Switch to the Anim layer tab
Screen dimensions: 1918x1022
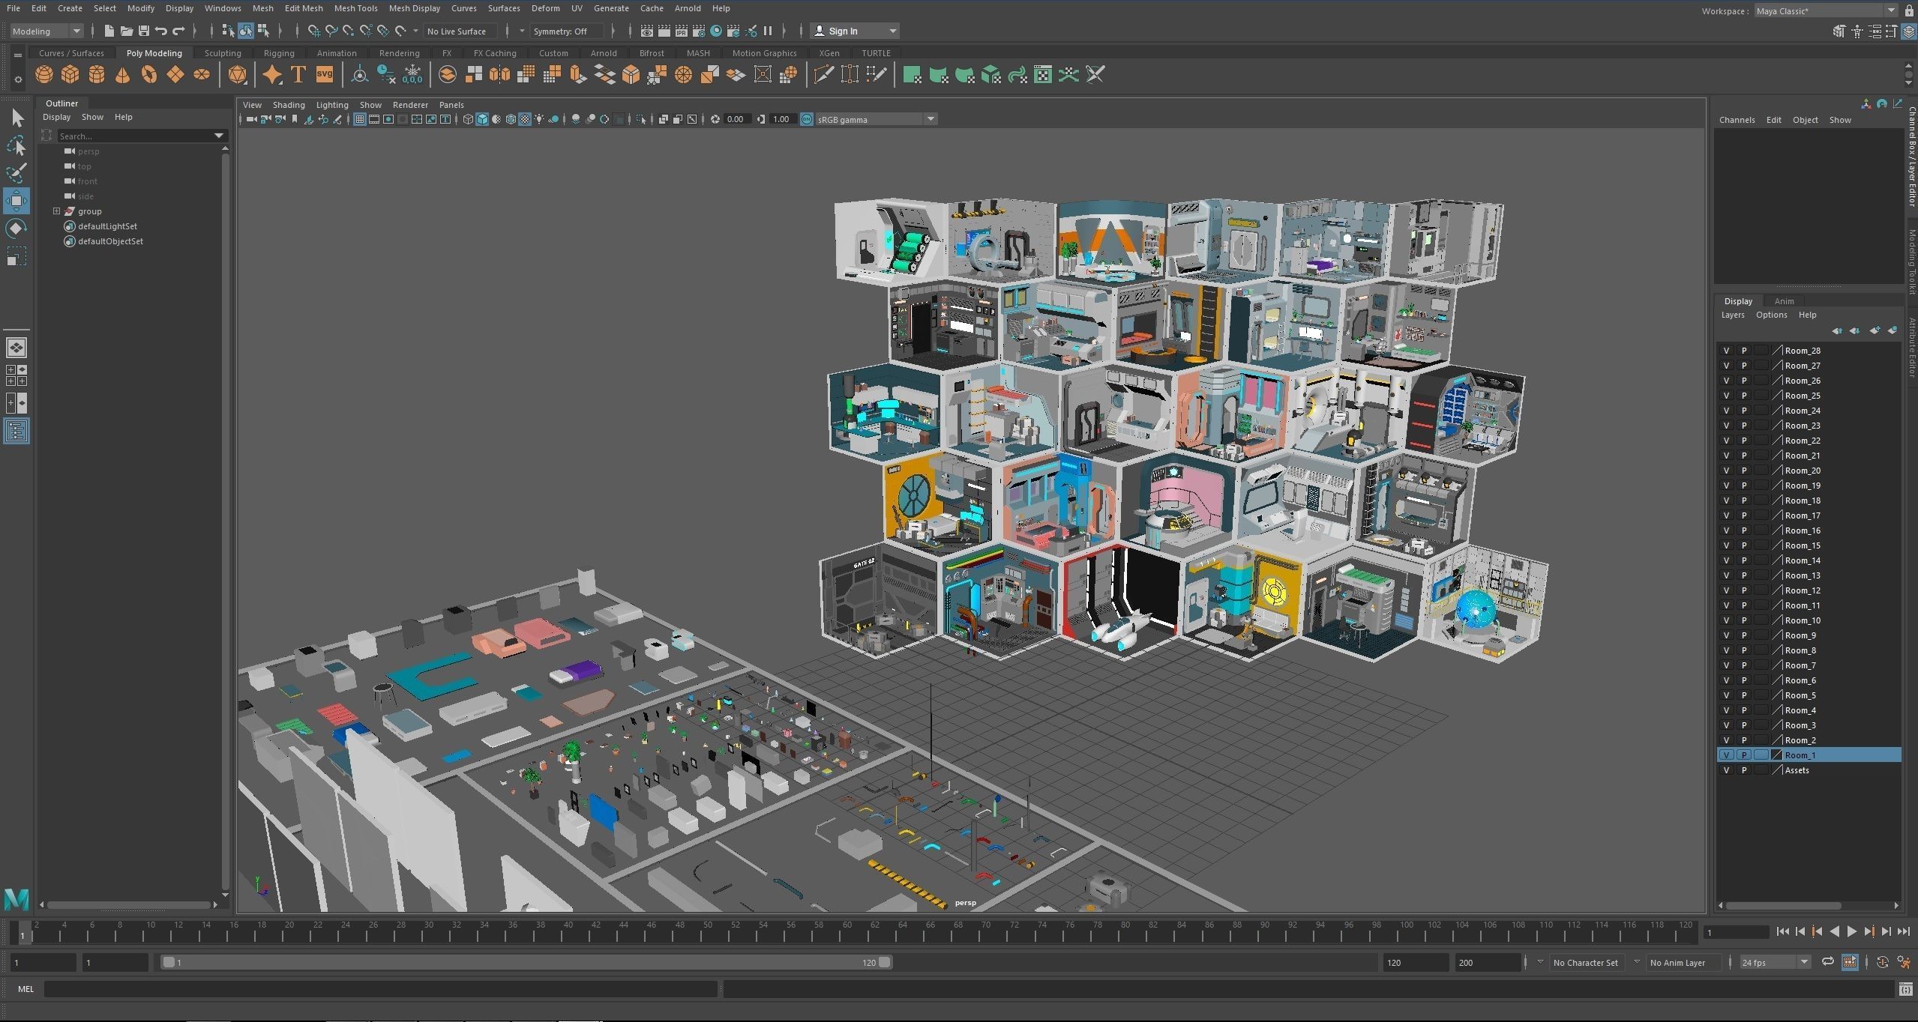[x=1784, y=301]
